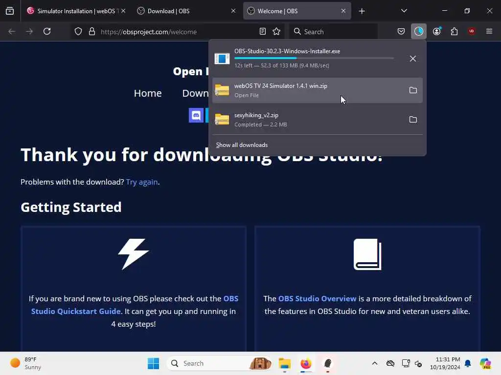This screenshot has width=501, height=375.
Task: Open OneDrive cloud tray icon
Action: 390,363
